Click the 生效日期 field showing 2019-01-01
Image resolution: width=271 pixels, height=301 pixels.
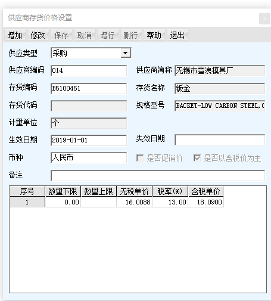(x=89, y=140)
